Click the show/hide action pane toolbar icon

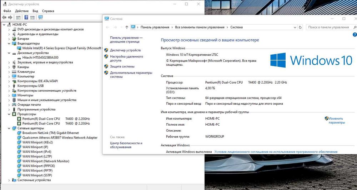[32, 17]
